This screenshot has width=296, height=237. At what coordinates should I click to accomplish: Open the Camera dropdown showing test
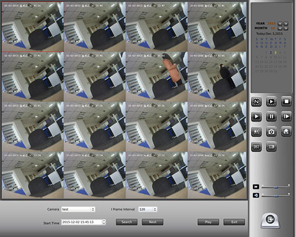click(x=78, y=209)
